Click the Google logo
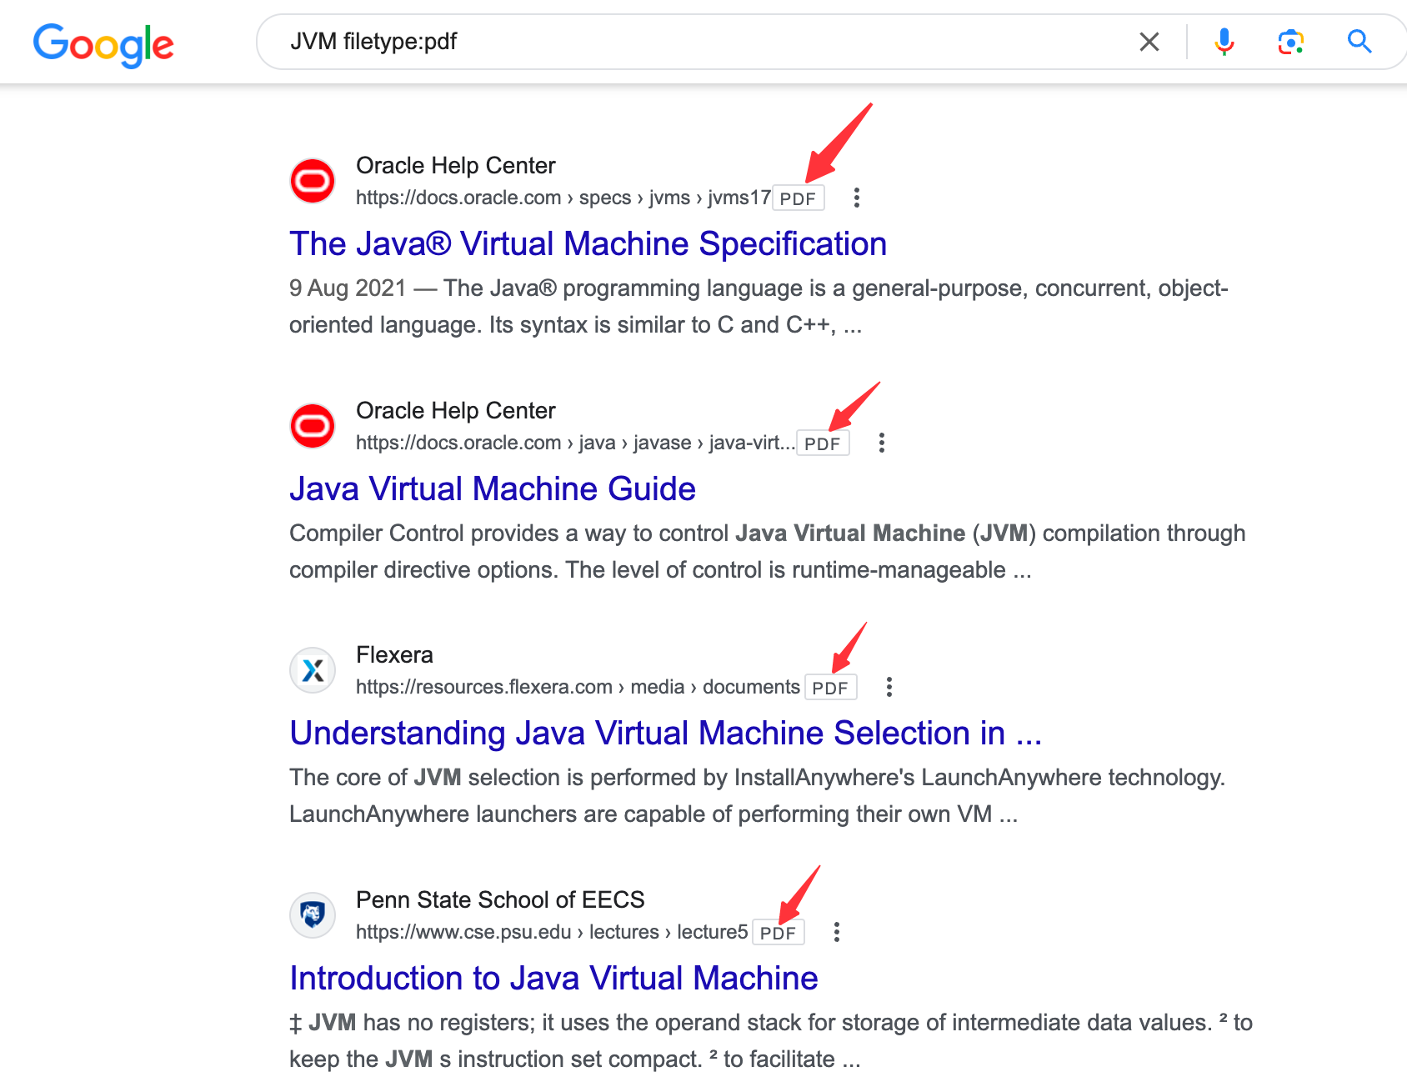1407x1087 pixels. tap(103, 44)
